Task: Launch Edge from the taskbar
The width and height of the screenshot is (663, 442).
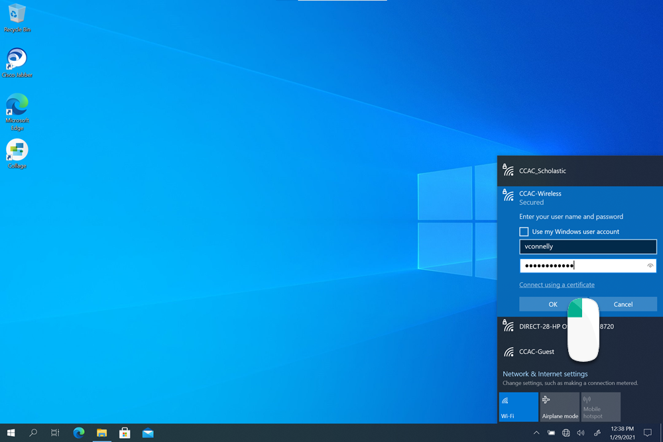Action: pos(79,433)
